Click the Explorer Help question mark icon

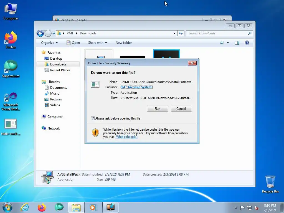[247, 43]
